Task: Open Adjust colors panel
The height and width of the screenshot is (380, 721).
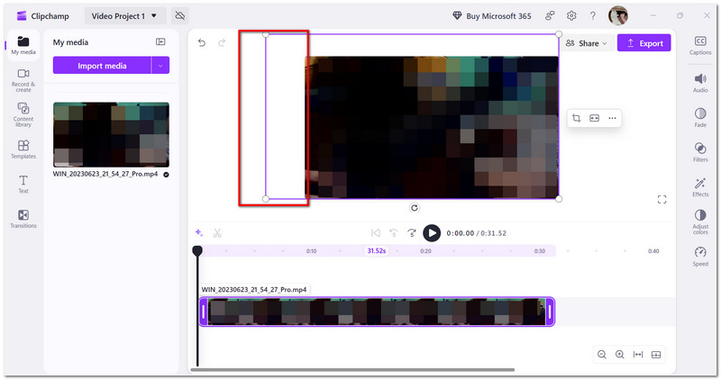Action: coord(700,222)
